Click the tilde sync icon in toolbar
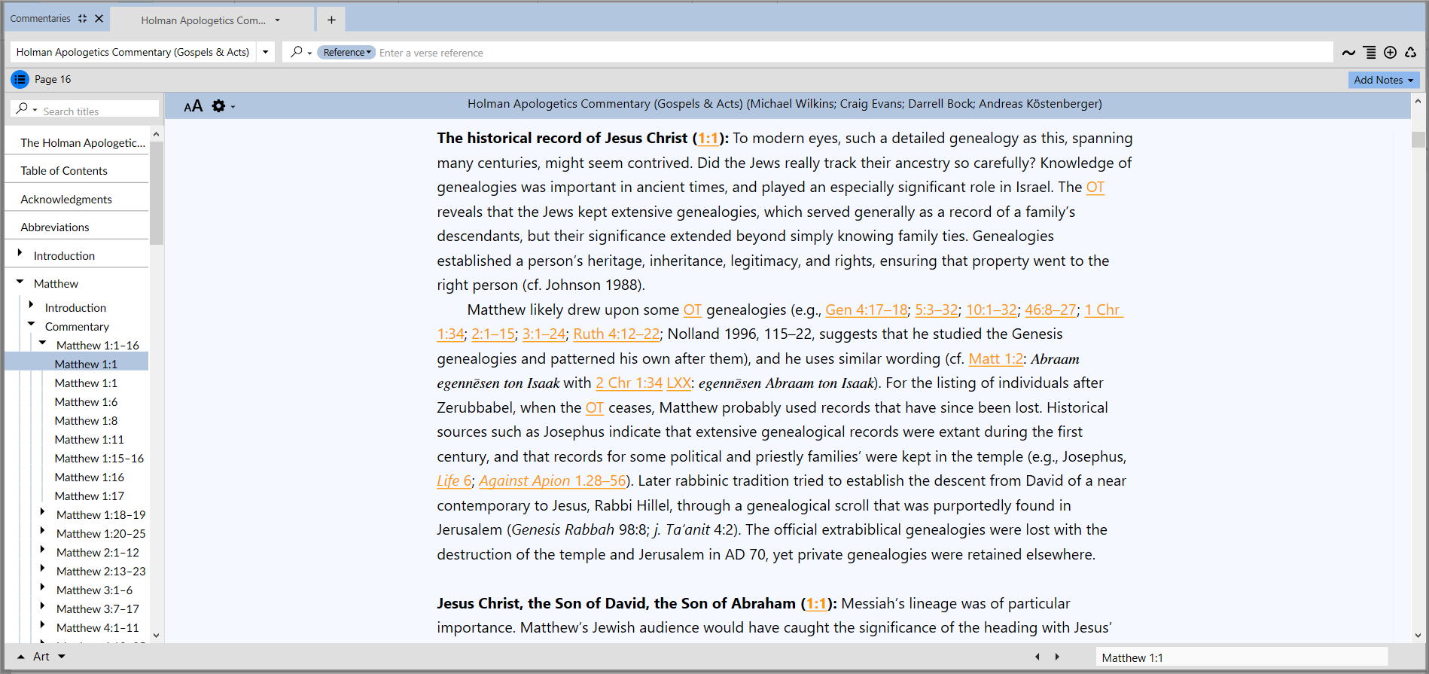Image resolution: width=1429 pixels, height=674 pixels. click(x=1348, y=53)
